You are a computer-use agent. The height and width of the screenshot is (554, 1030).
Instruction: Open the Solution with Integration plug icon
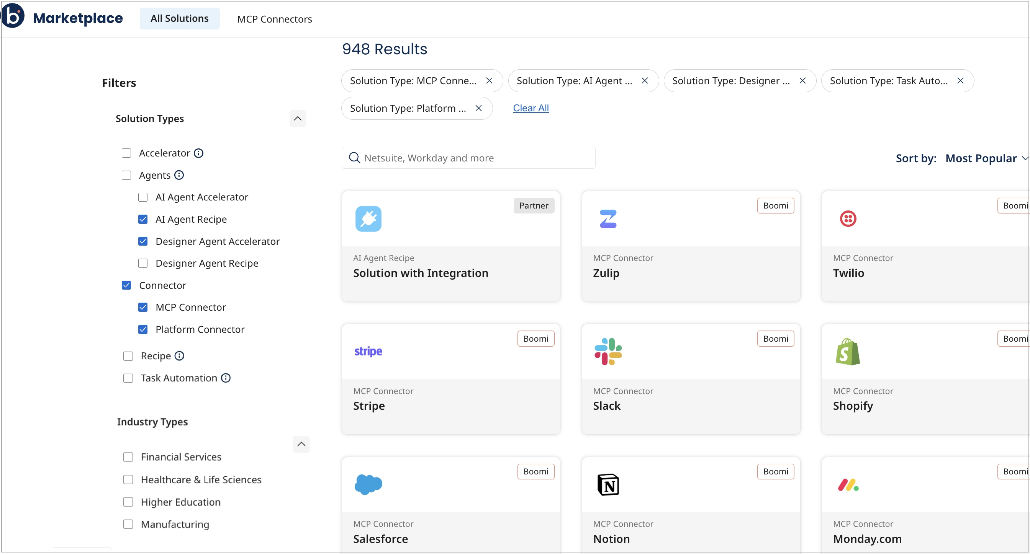pyautogui.click(x=368, y=218)
